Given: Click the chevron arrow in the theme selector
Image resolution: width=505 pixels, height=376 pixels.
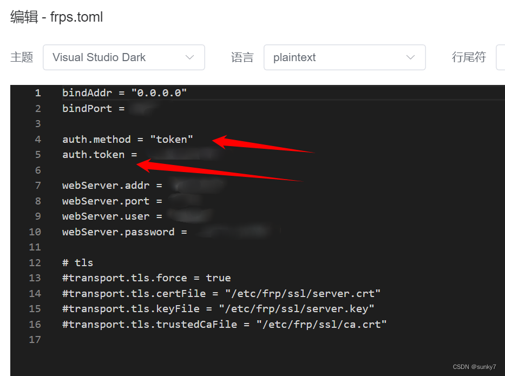Looking at the screenshot, I should coord(189,57).
